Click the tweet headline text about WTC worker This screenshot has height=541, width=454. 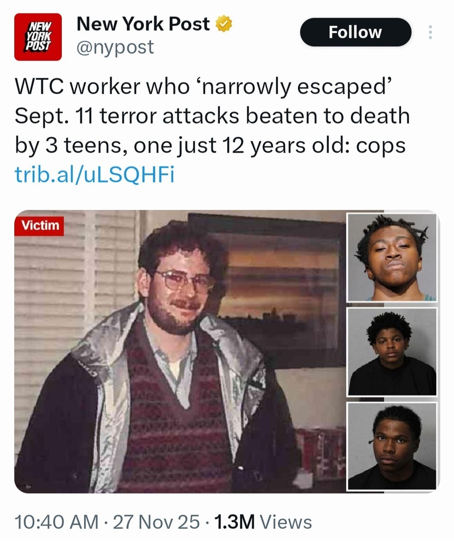click(x=212, y=116)
